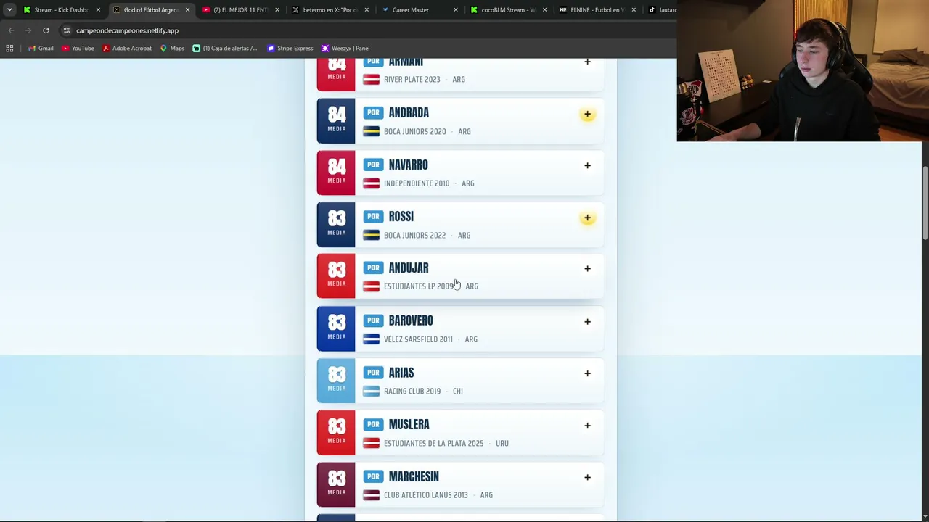
Task: Open the Stripe Express bookmark
Action: pos(290,48)
